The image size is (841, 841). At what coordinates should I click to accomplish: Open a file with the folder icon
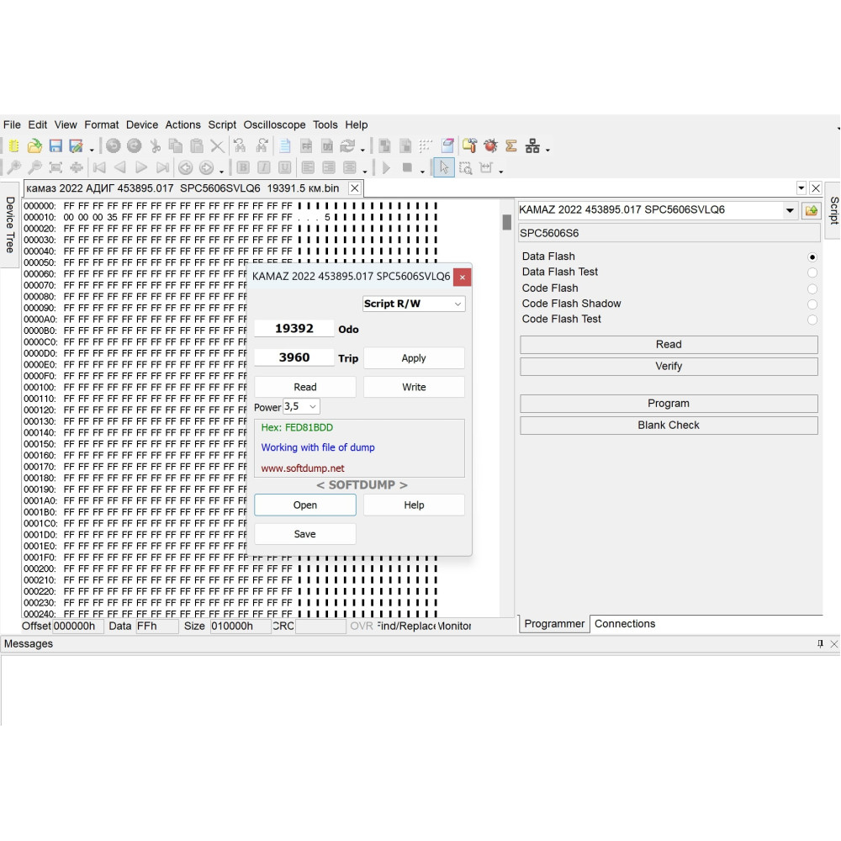tap(34, 145)
